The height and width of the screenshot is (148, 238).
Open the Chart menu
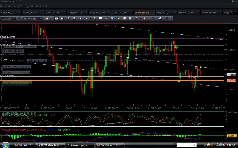8,6
